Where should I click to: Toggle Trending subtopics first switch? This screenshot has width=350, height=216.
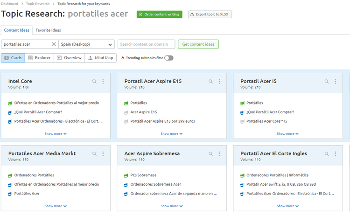pyautogui.click(x=169, y=58)
